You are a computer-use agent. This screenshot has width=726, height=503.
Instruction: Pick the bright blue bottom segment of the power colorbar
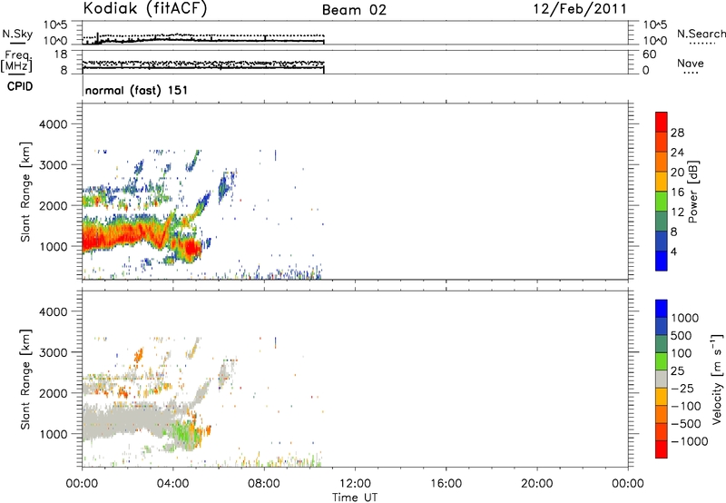click(662, 261)
